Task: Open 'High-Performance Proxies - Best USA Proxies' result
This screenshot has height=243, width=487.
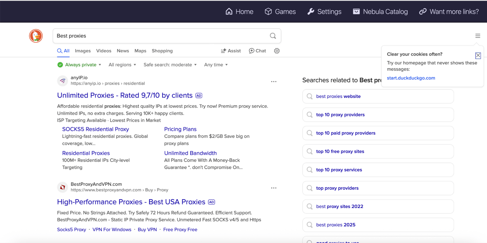Action: click(x=131, y=202)
